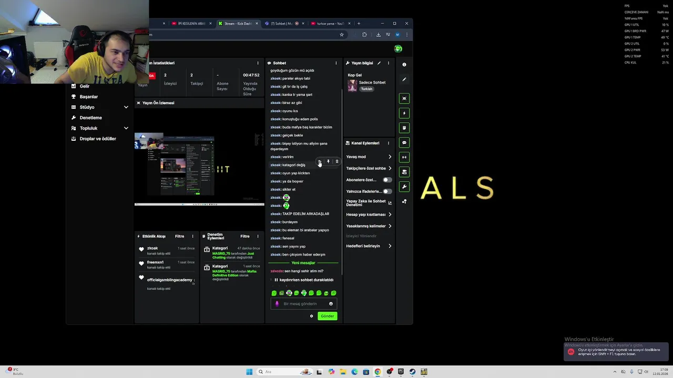The height and width of the screenshot is (378, 673).
Task: Pin the 'katagori değiş' chat message
Action: pyautogui.click(x=328, y=162)
